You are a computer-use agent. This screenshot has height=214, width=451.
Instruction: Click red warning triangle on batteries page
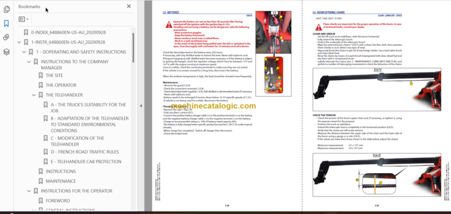pos(169,25)
